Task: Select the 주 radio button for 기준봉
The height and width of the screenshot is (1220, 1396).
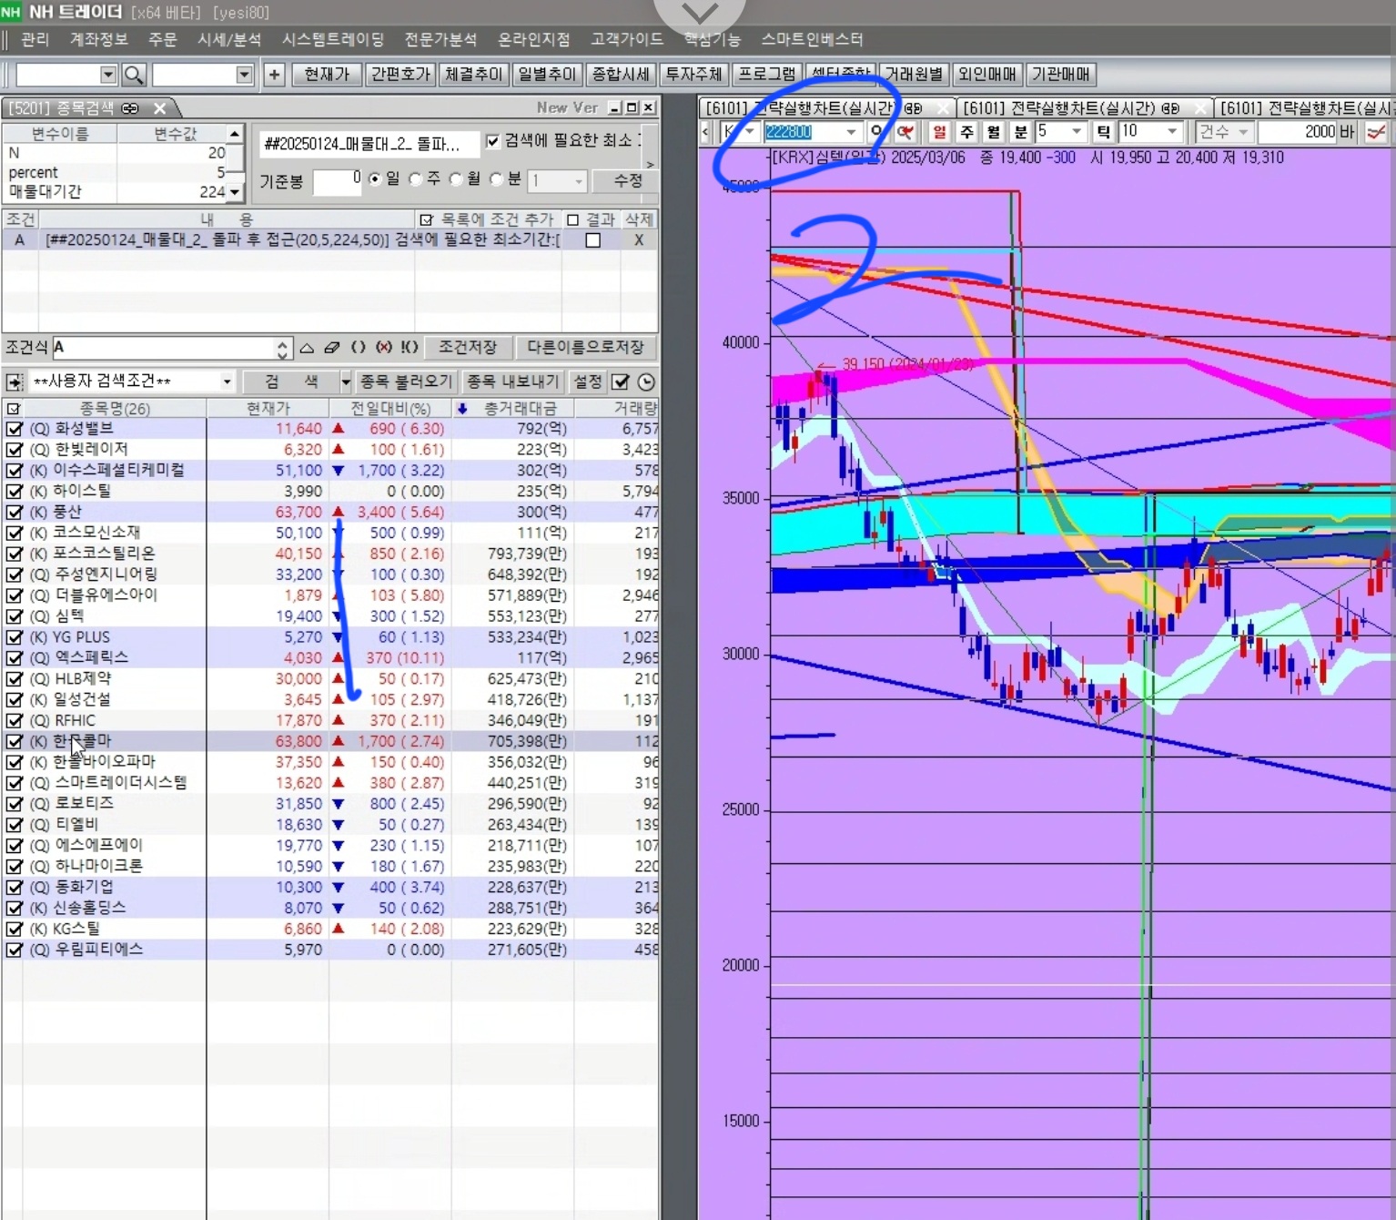Action: [416, 179]
